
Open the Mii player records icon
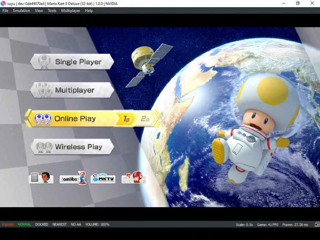pyautogui.click(x=41, y=177)
